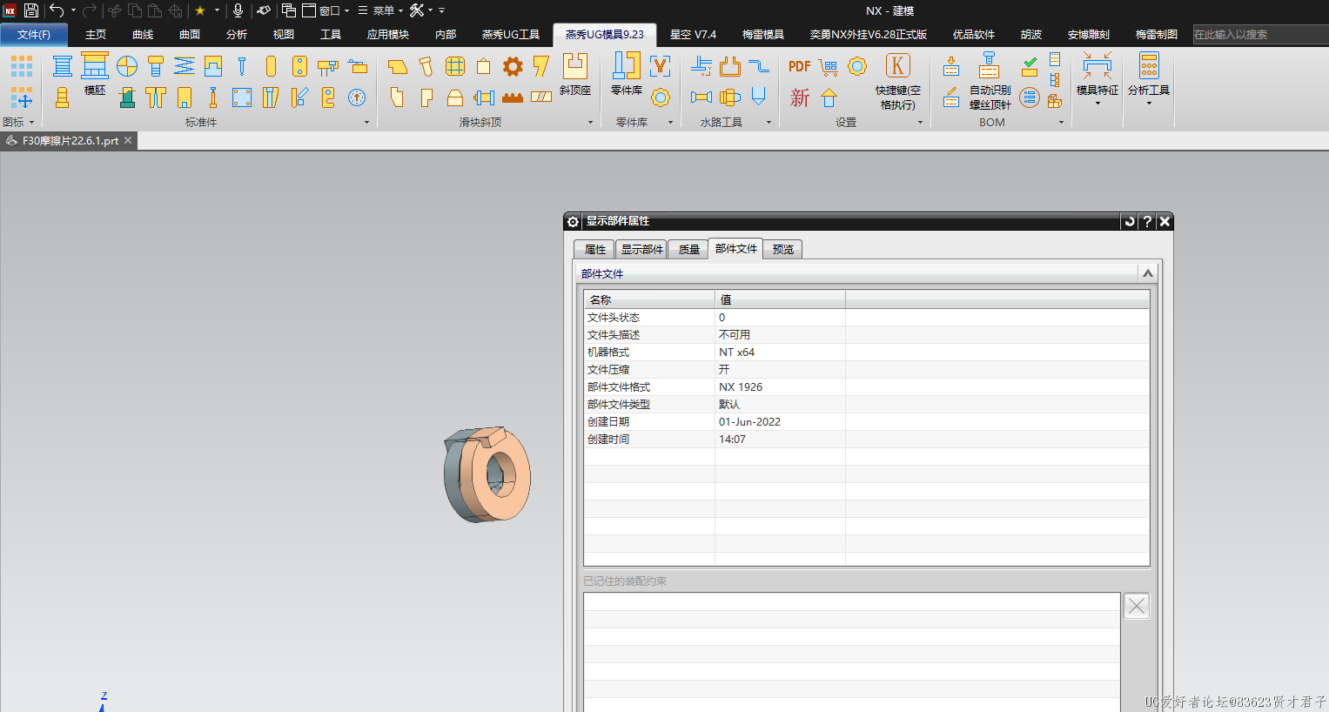
Task: Click the PDF export icon
Action: click(x=799, y=66)
